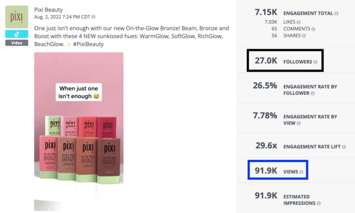Click the info icon next to Shares

pos(304,37)
